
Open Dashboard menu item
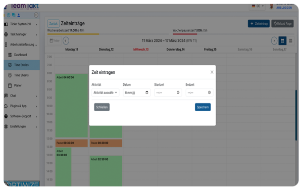(22, 55)
